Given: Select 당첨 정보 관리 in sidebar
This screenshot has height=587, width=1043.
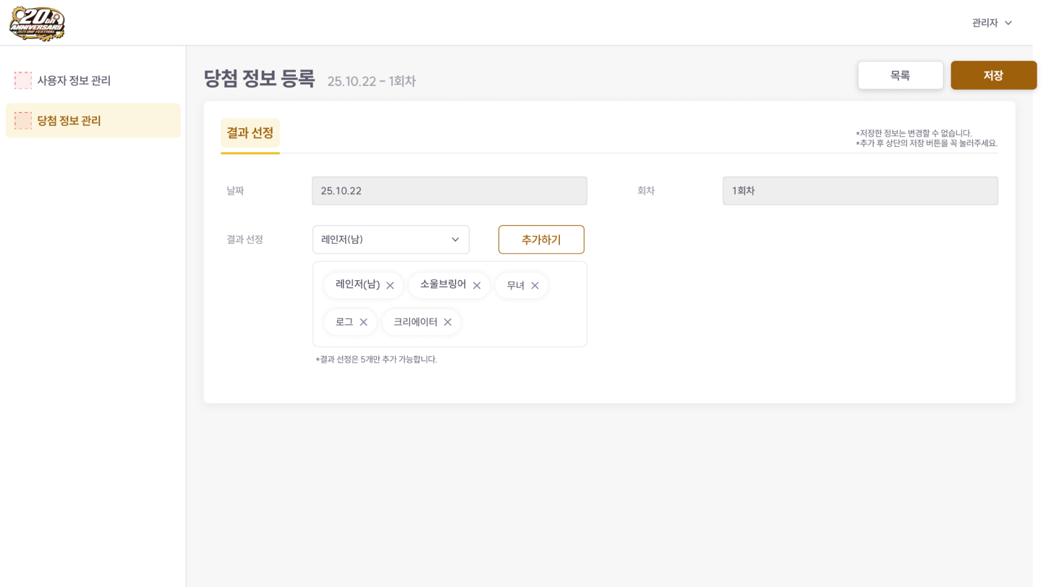Looking at the screenshot, I should [69, 121].
